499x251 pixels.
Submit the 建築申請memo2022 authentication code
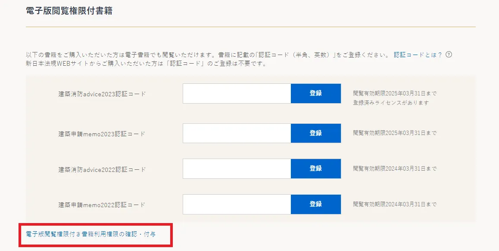[316, 204]
